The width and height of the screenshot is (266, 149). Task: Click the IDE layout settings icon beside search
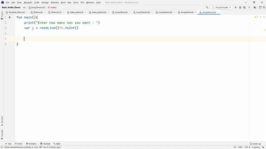(x=260, y=7)
